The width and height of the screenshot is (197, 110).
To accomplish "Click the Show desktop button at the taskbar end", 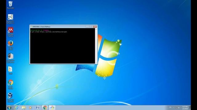I will click(x=190, y=108).
